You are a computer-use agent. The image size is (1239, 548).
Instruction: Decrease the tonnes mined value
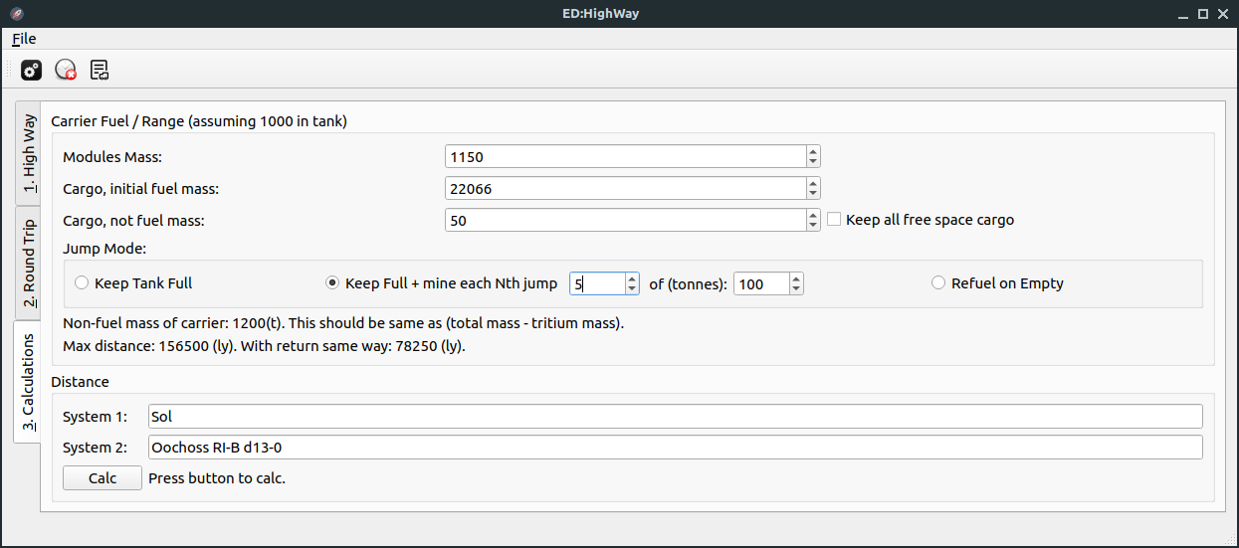(796, 289)
